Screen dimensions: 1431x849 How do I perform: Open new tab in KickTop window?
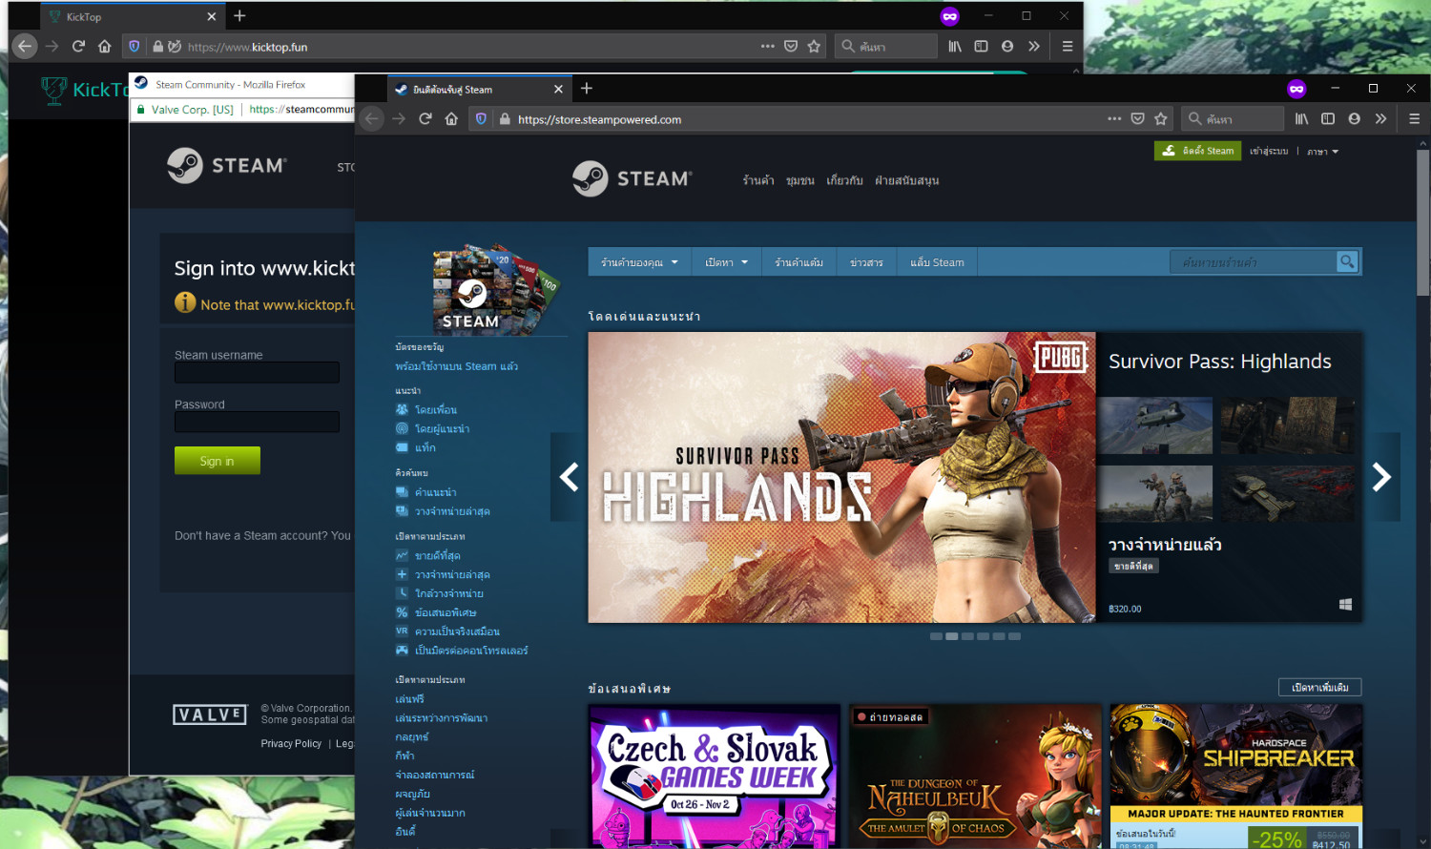(x=239, y=16)
